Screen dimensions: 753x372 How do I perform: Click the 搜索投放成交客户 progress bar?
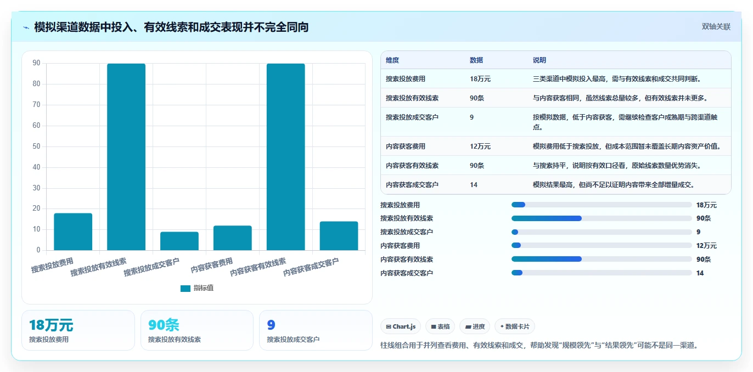coord(602,232)
